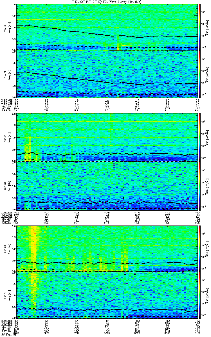Click the THD B-perpendicular PSD color bar
The image size is (211, 337).
(200, 137)
